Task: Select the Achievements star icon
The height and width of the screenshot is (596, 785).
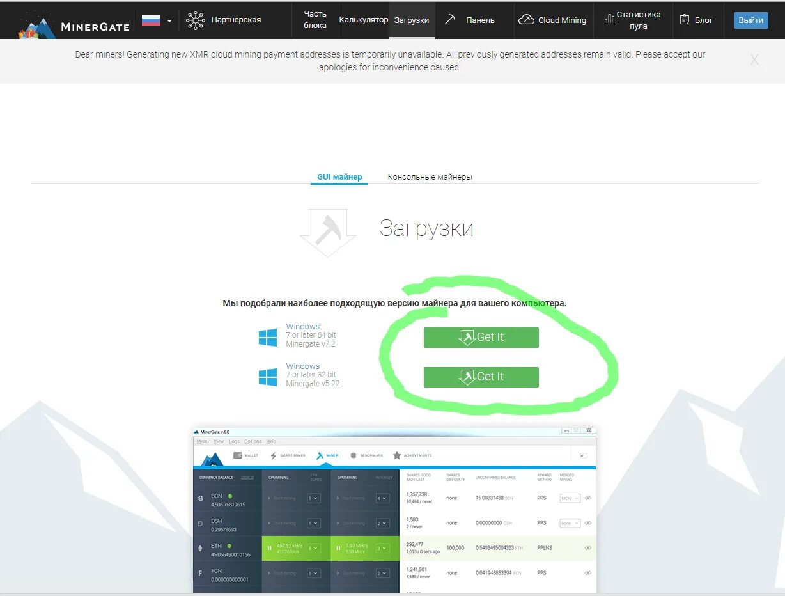Action: pos(397,455)
